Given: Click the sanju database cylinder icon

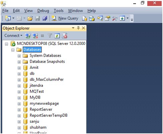Looking at the screenshot, I should [25, 122].
